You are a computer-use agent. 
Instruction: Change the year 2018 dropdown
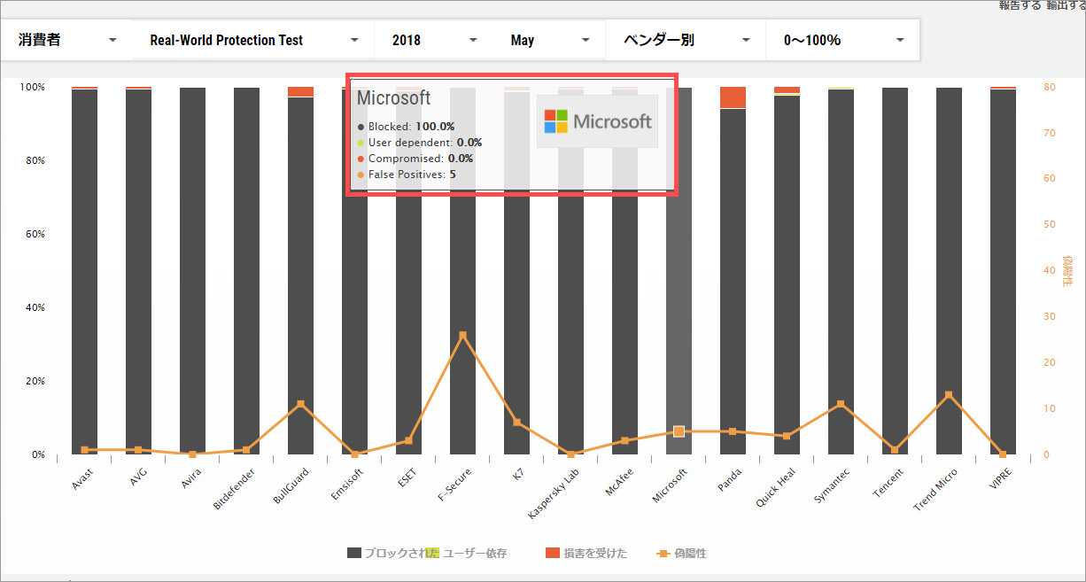[x=434, y=40]
